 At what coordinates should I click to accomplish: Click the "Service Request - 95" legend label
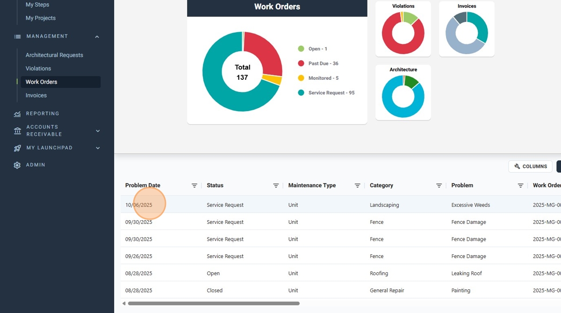331,93
